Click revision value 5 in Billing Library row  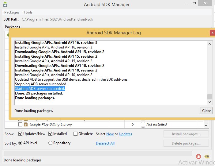coord(133,124)
